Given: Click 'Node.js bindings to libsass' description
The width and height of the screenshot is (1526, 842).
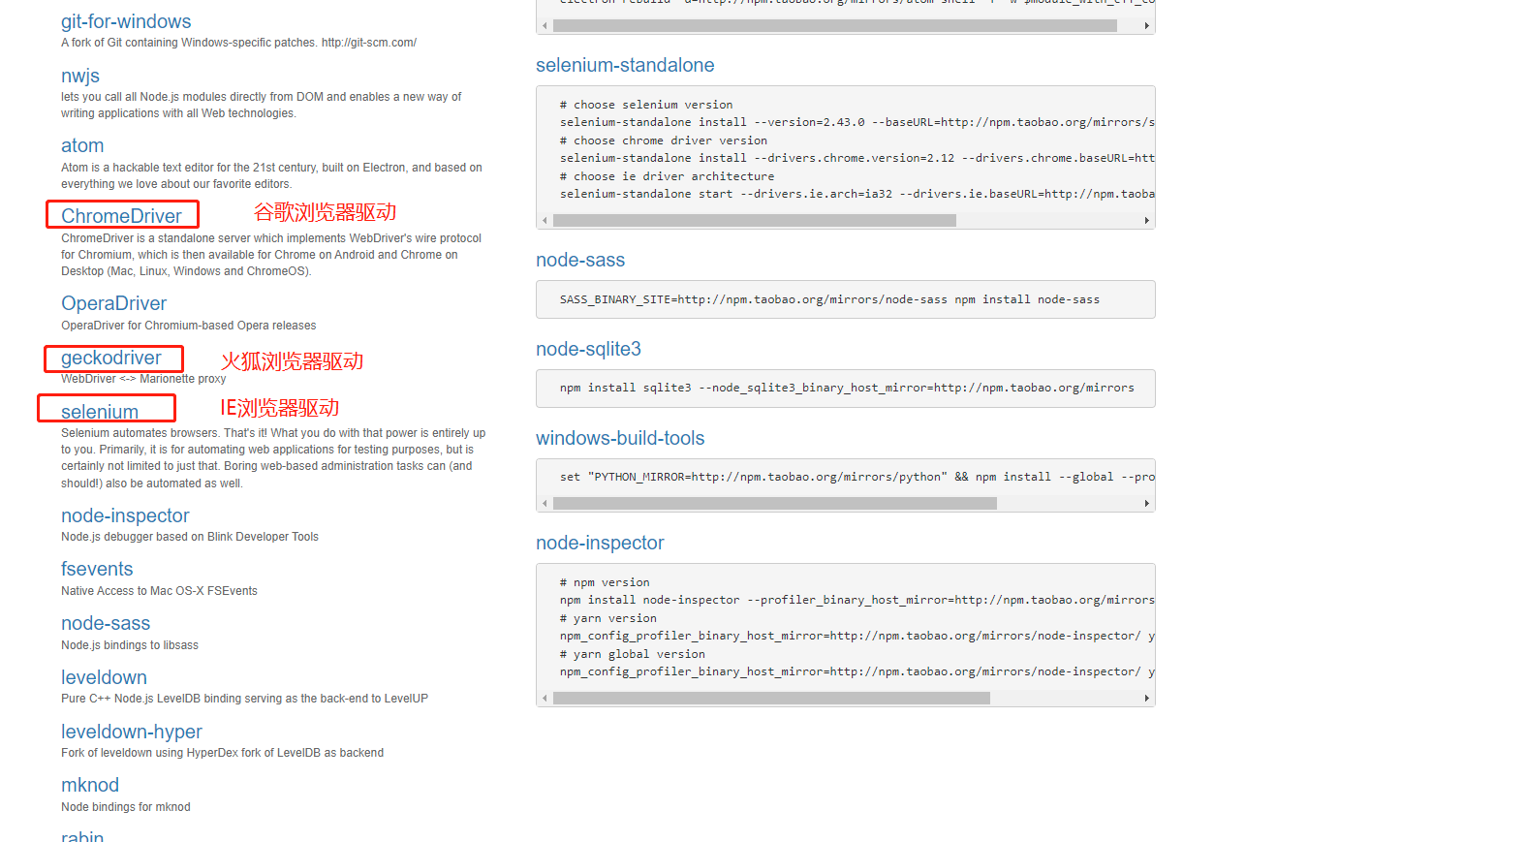Looking at the screenshot, I should [x=130, y=645].
